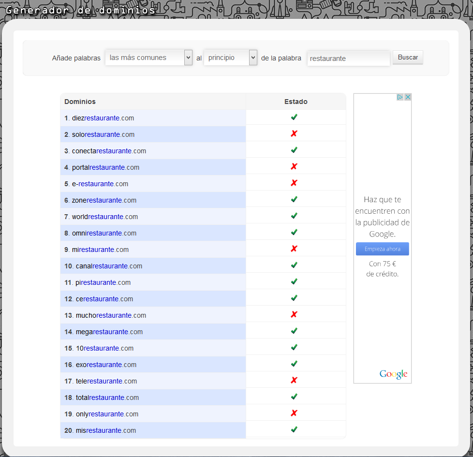
Task: Click green checkmark for megarestaurante.com
Action: pyautogui.click(x=294, y=331)
